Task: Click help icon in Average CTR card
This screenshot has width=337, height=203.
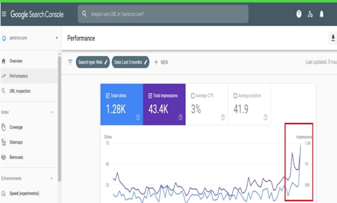Action: click(223, 117)
